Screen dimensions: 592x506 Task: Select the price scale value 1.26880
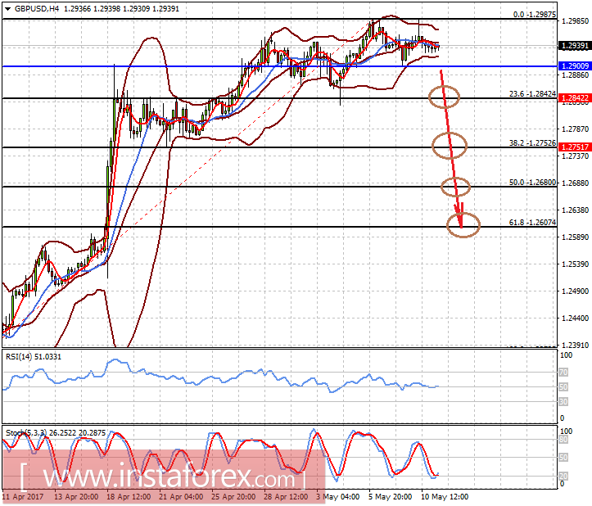point(575,183)
